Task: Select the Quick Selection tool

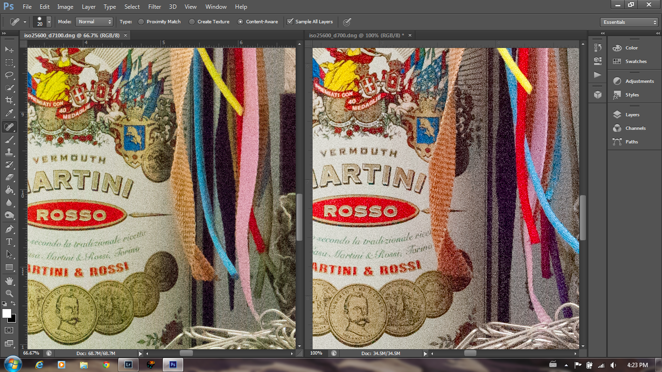Action: click(9, 88)
